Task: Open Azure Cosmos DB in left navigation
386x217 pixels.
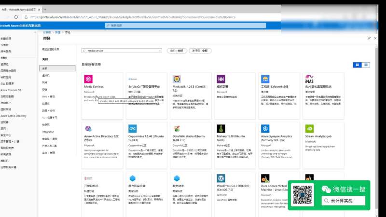Action: pos(11,90)
